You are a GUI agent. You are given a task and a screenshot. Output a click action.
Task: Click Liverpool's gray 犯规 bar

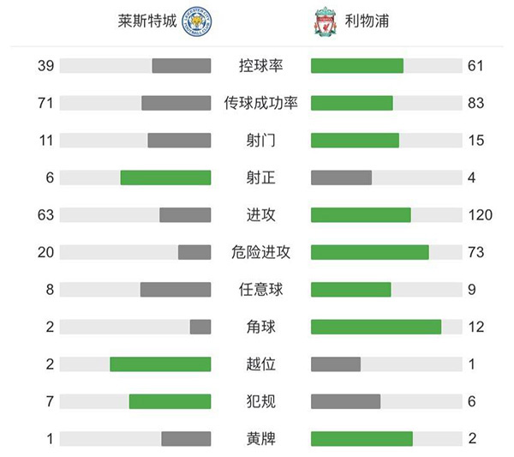coord(345,401)
